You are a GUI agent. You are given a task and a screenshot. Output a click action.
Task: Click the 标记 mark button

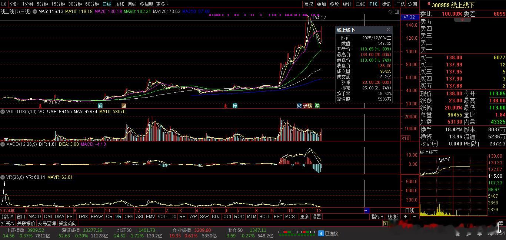pyautogui.click(x=386, y=4)
